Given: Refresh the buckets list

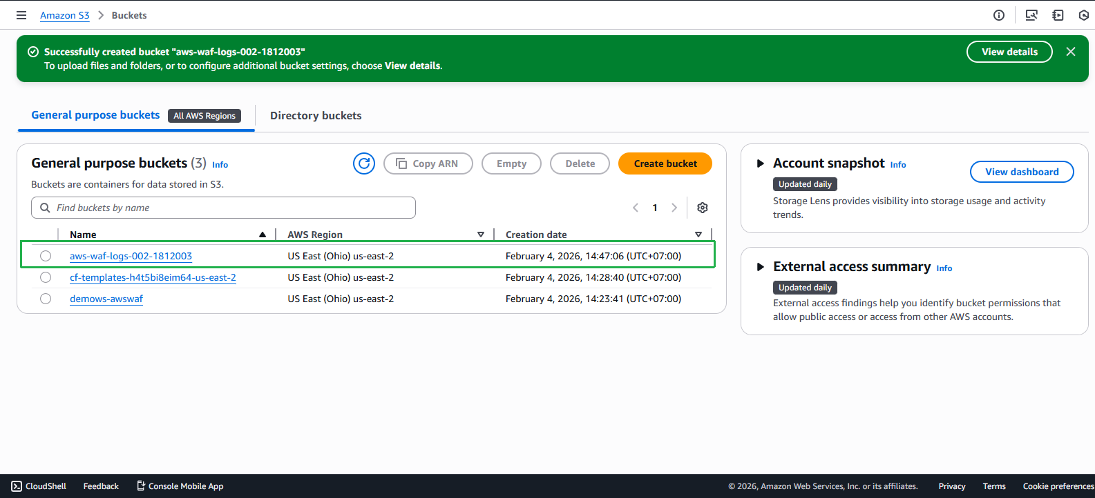Looking at the screenshot, I should (364, 163).
